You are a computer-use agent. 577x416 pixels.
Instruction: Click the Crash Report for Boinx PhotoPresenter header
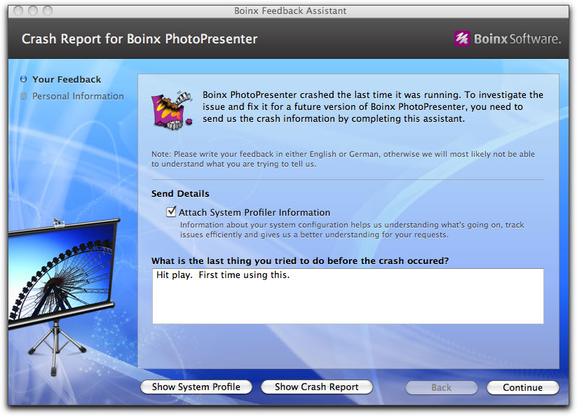point(140,39)
